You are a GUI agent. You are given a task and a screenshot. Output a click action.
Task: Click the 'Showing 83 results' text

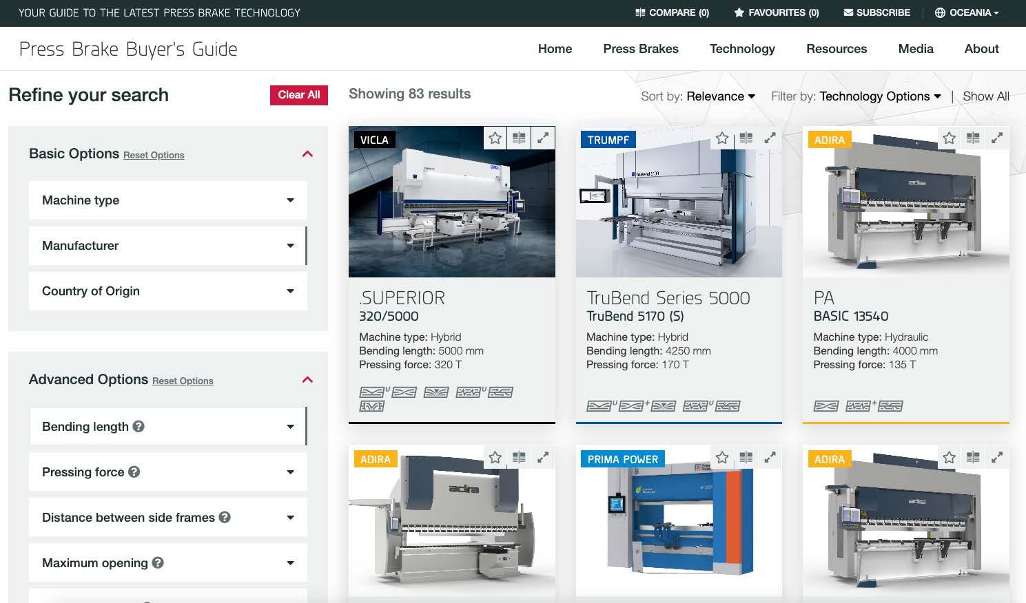tap(410, 94)
